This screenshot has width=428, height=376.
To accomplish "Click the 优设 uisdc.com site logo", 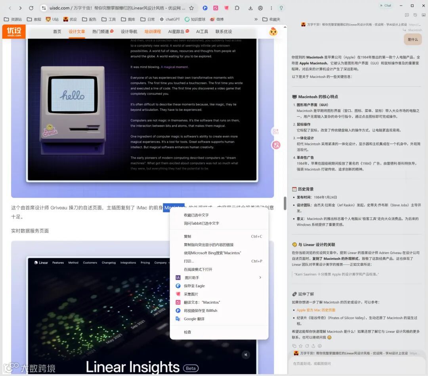I will click(14, 32).
